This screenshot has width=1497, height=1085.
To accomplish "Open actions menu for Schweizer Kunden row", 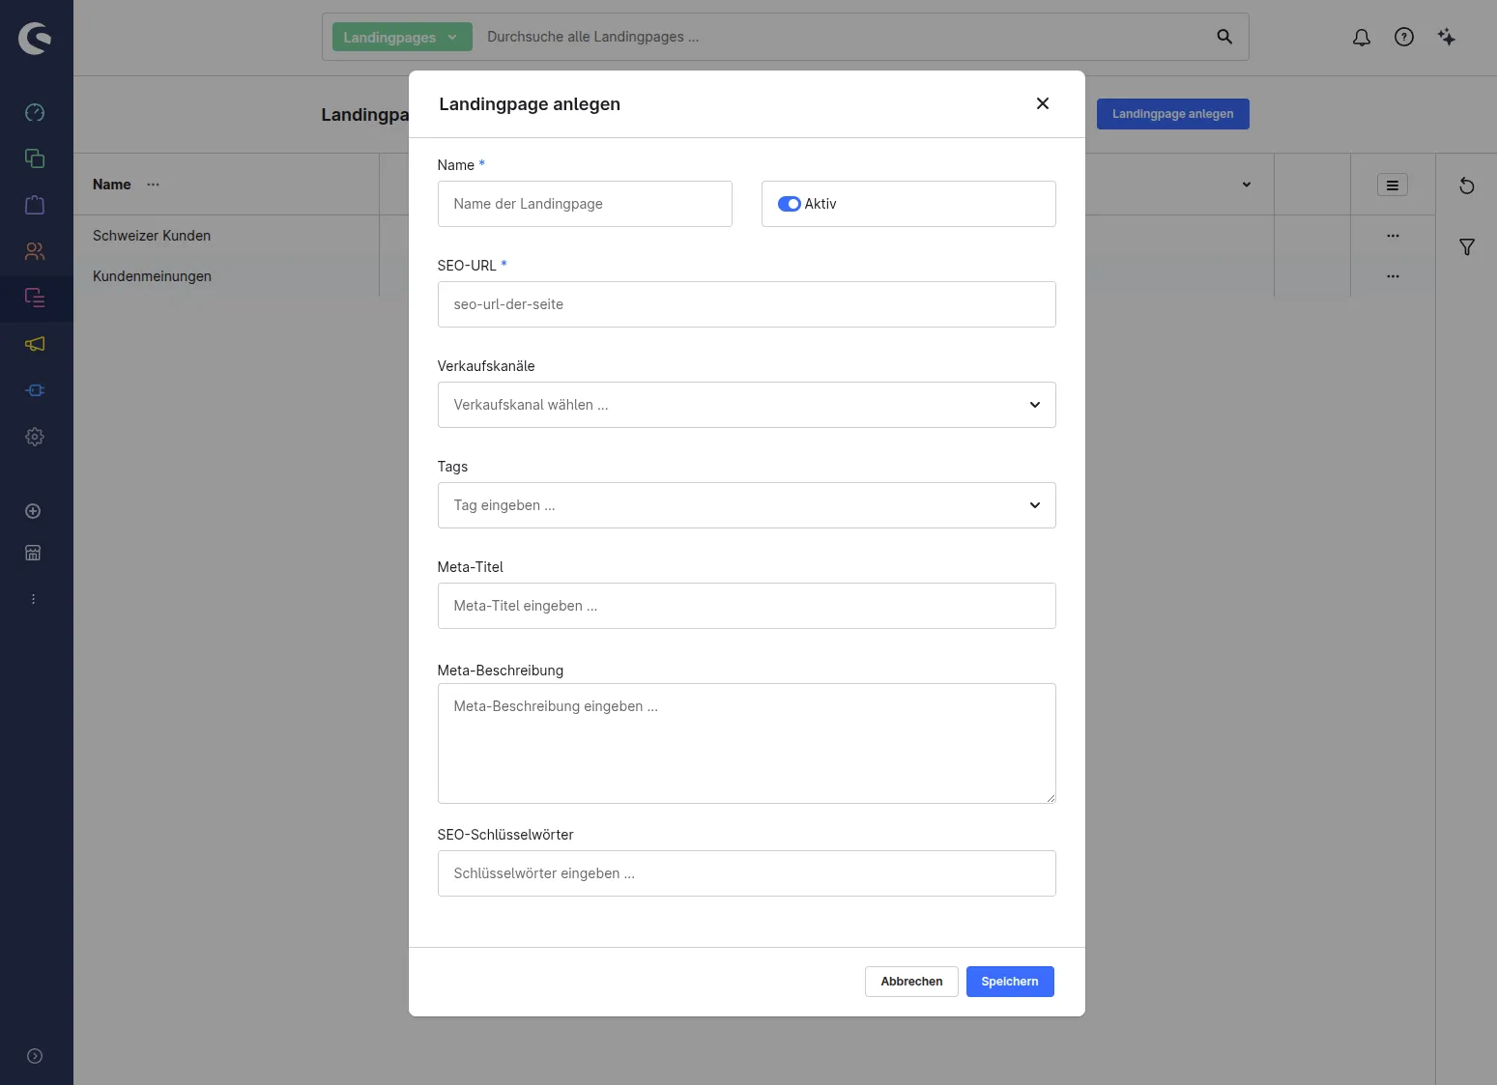I will coord(1393,236).
